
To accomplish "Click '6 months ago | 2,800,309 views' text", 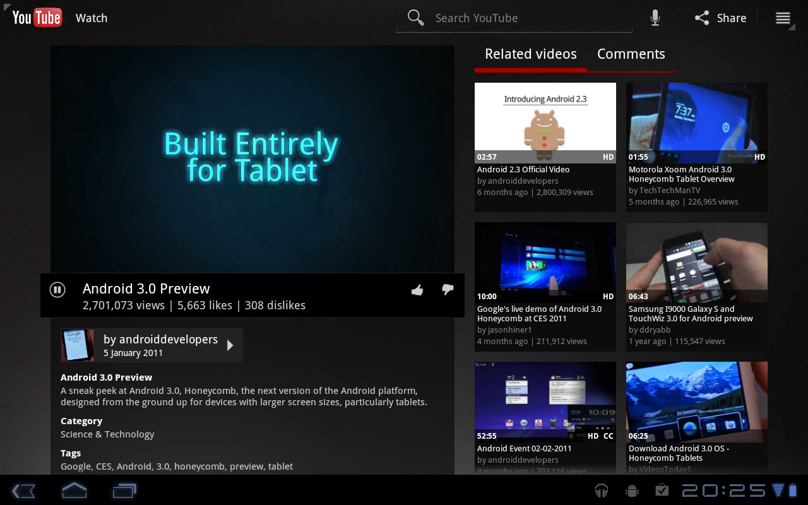I will [x=535, y=193].
